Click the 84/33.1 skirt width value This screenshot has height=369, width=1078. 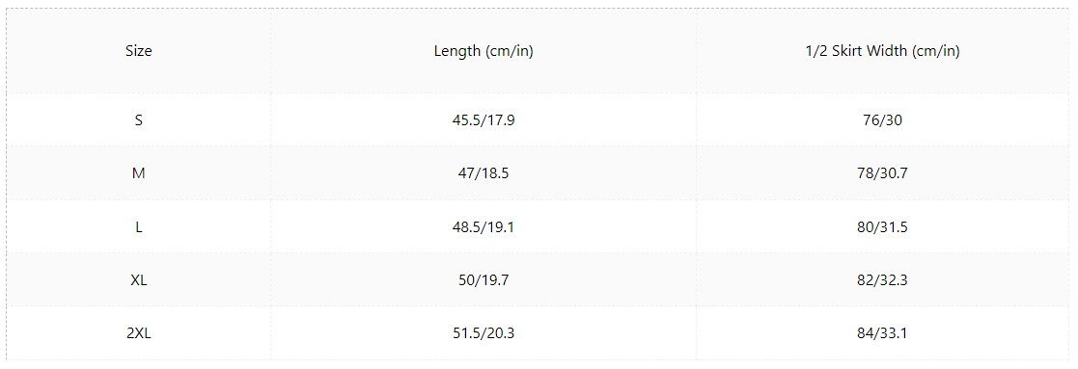point(882,333)
